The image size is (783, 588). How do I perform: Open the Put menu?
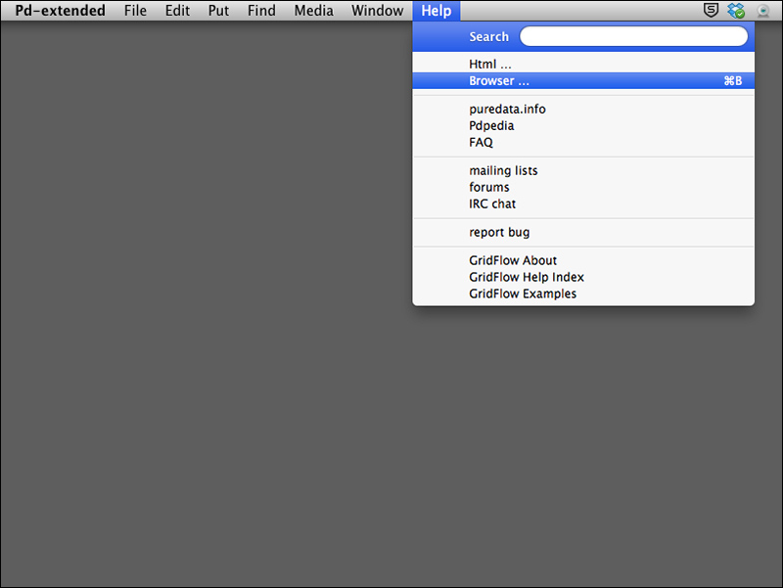218,11
